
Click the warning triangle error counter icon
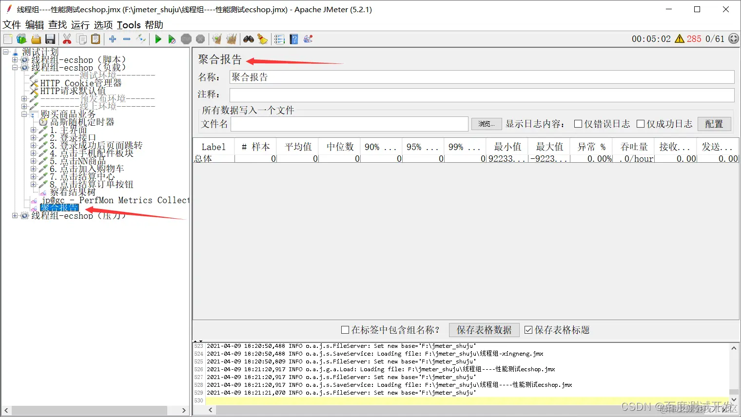pos(680,39)
